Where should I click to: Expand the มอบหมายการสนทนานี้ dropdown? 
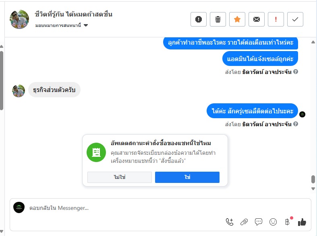pos(86,26)
